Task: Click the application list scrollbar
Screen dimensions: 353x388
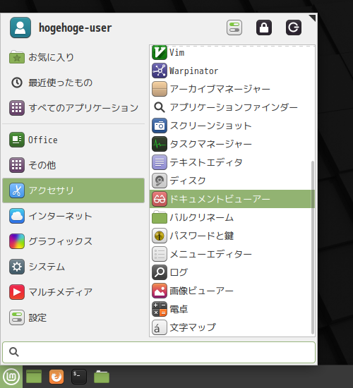Action: 313,248
